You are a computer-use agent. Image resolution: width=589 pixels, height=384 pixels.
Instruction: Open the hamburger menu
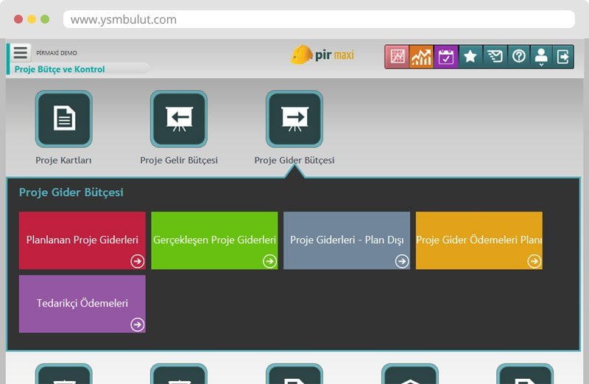click(21, 53)
